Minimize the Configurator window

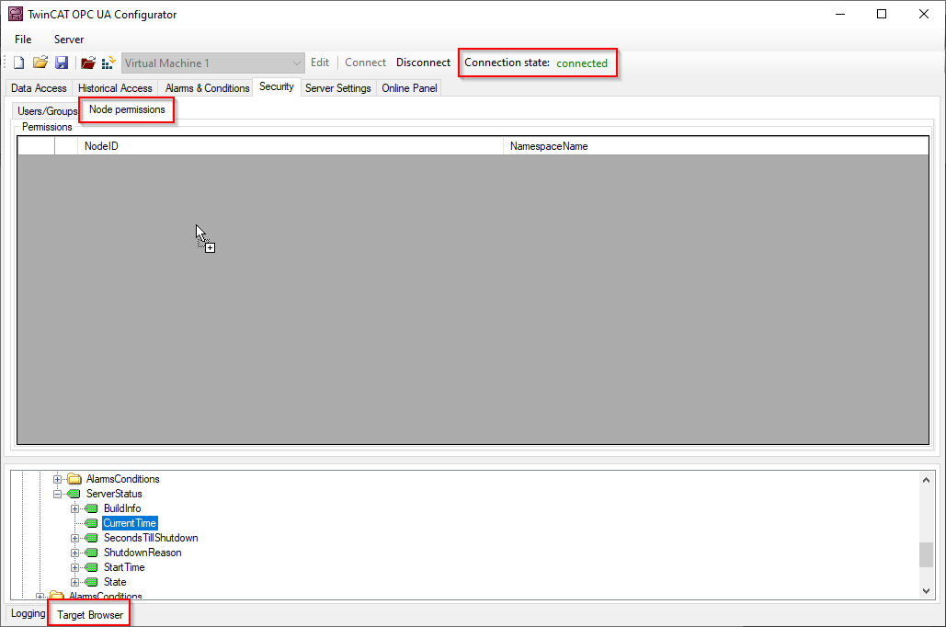pos(840,14)
